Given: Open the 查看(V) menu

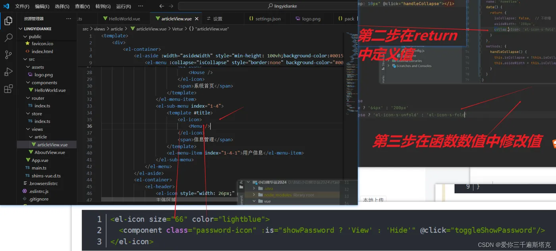Looking at the screenshot, I should pyautogui.click(x=82, y=6).
